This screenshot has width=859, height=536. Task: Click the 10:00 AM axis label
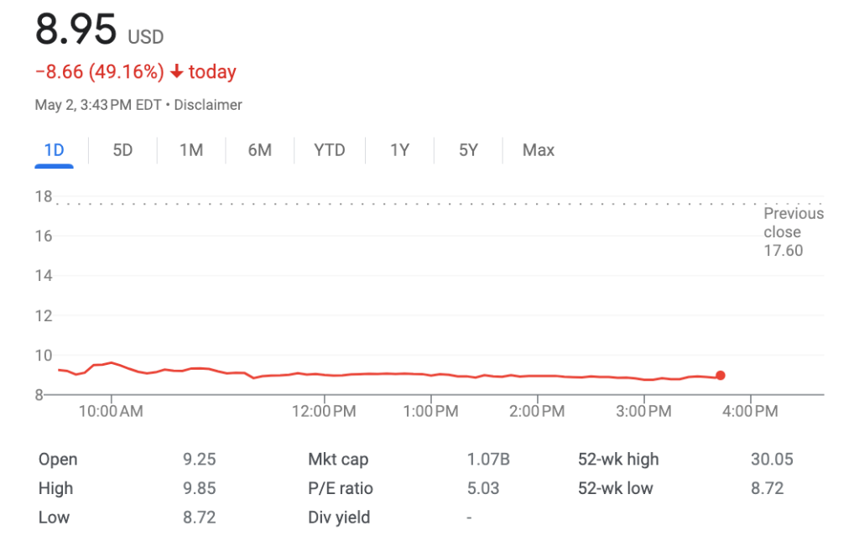click(112, 411)
